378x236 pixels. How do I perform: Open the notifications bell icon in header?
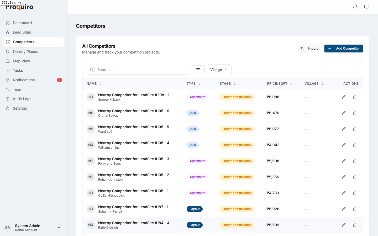[355, 7]
